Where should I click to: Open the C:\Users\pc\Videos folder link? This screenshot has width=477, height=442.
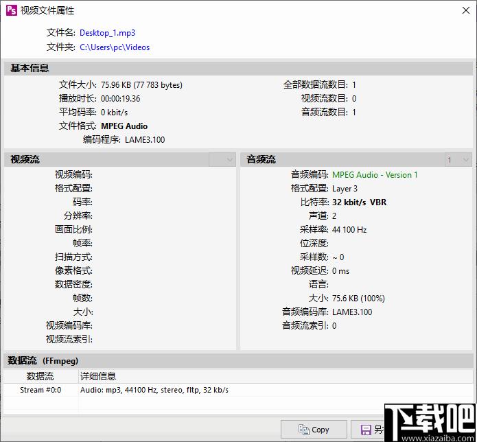[x=115, y=47]
